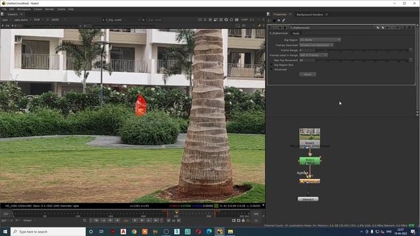Select the Properties panel tab
This screenshot has height=236, width=420.
point(280,14)
